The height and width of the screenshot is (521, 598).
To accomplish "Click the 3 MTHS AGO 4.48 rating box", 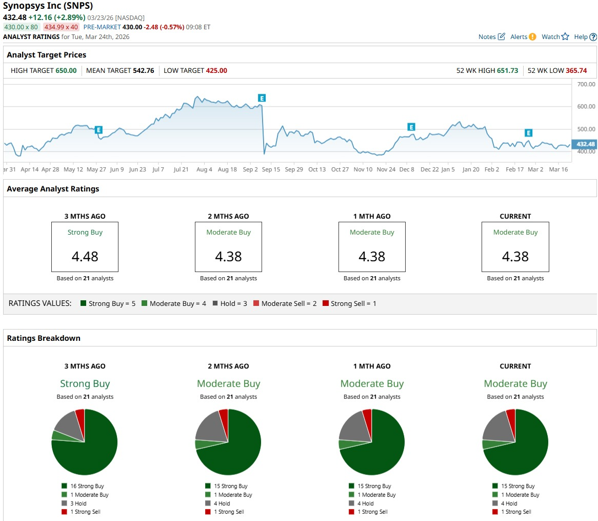I will pos(85,247).
